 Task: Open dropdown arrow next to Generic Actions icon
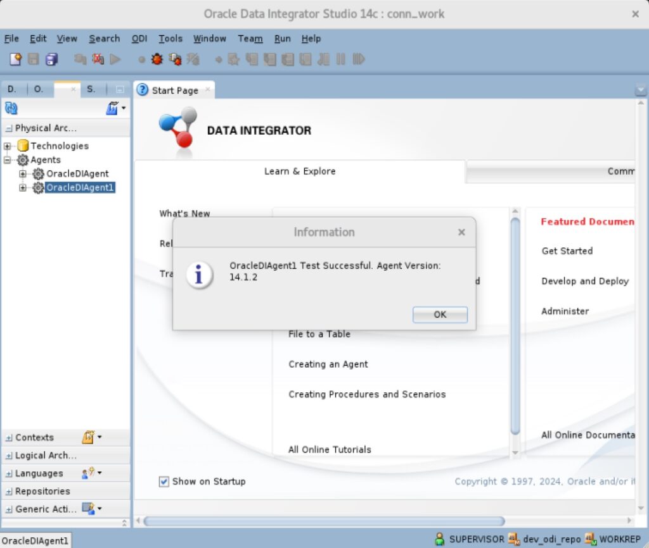[100, 509]
